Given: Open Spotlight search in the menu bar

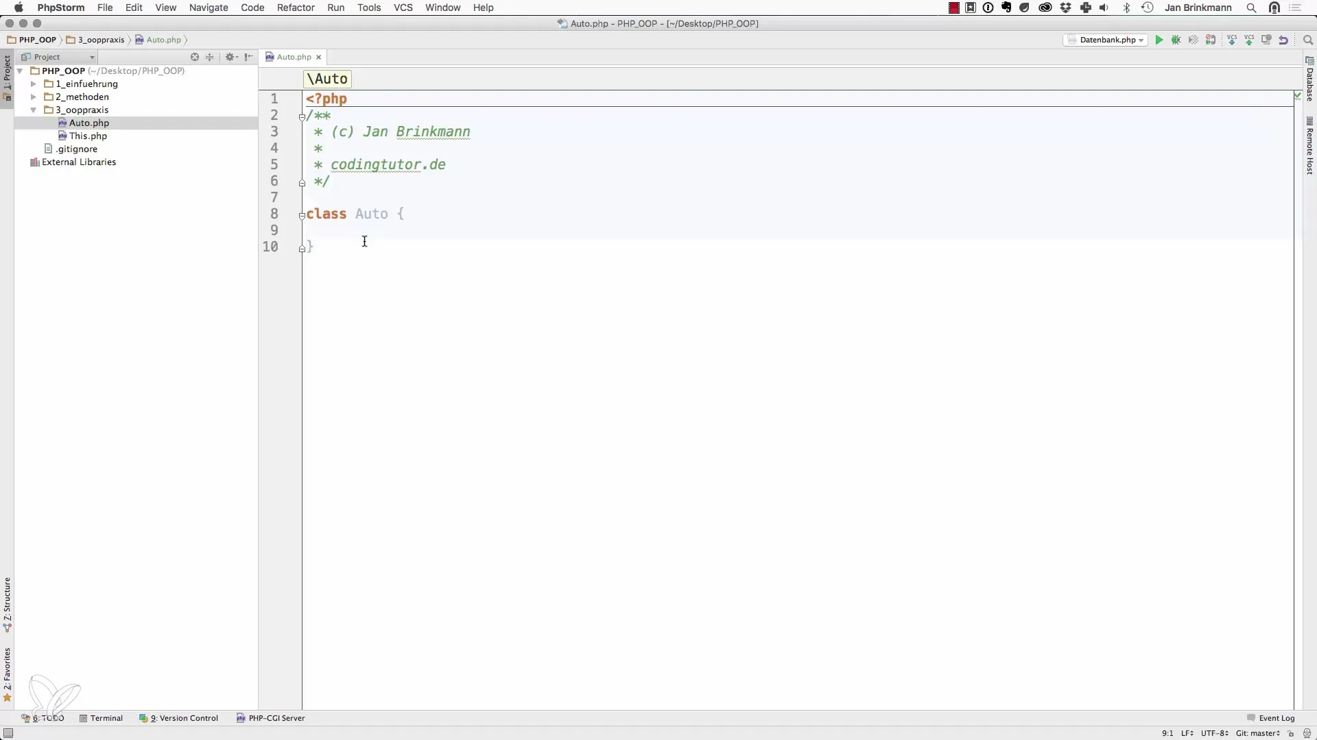Looking at the screenshot, I should [x=1251, y=8].
